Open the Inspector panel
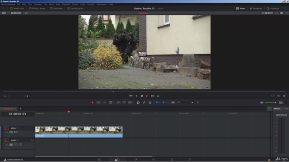Image resolution: width=289 pixels, height=162 pixels. click(x=273, y=9)
